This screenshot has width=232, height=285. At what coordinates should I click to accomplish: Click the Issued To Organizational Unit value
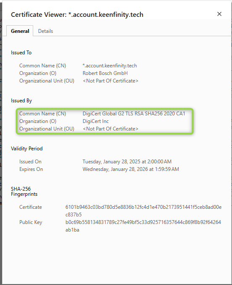(x=111, y=81)
